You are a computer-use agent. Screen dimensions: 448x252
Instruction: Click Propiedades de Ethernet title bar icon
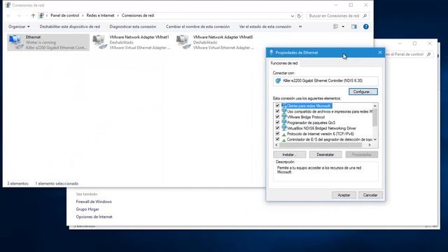pos(271,52)
